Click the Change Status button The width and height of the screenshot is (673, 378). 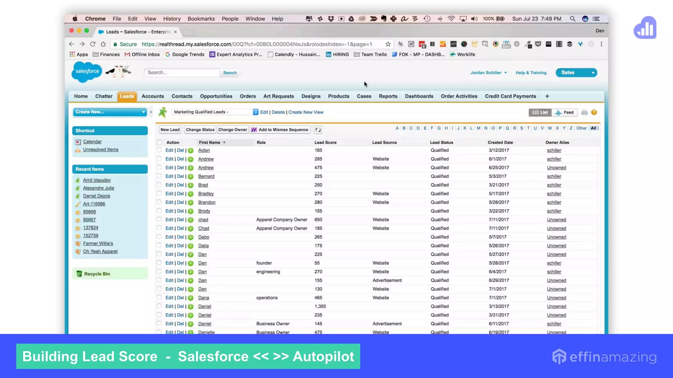pyautogui.click(x=200, y=130)
